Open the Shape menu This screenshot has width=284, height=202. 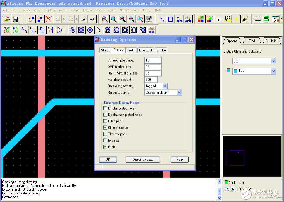(x=75, y=10)
